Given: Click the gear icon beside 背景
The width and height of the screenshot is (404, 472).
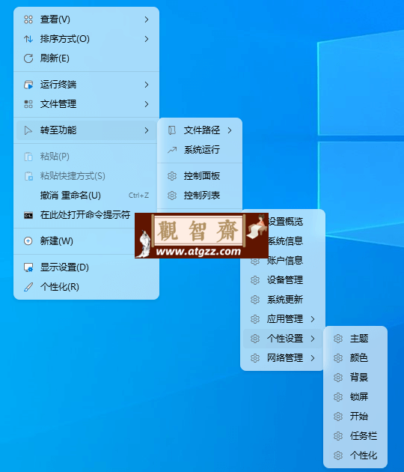Looking at the screenshot, I should 338,378.
